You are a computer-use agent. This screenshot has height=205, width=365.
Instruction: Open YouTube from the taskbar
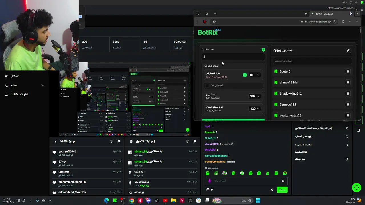pyautogui.click(x=165, y=200)
